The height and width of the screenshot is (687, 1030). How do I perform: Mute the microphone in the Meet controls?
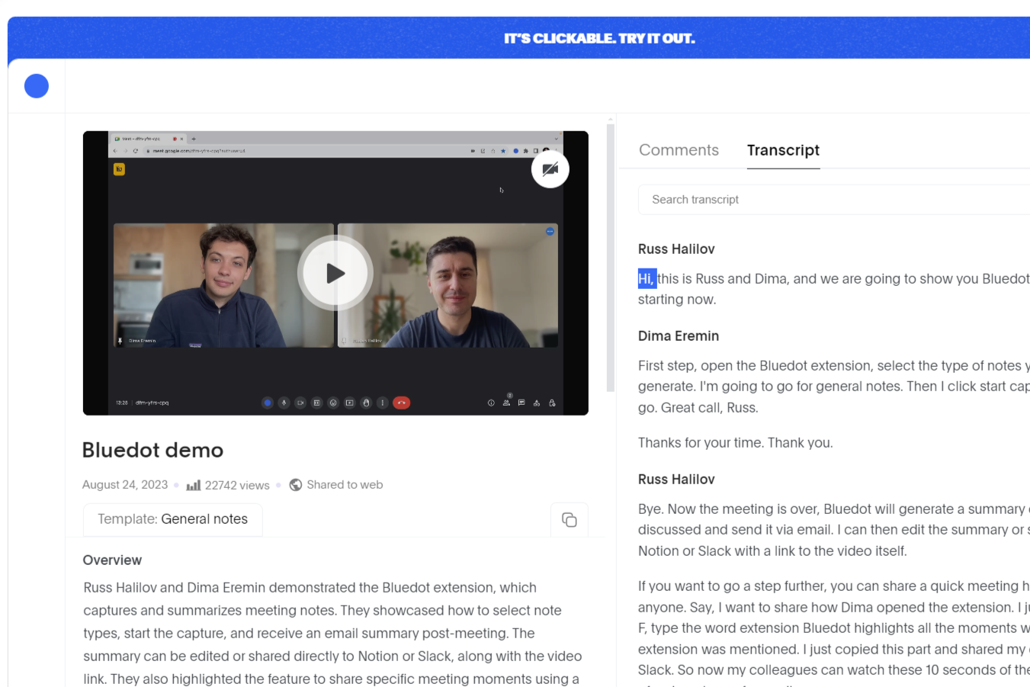point(284,403)
